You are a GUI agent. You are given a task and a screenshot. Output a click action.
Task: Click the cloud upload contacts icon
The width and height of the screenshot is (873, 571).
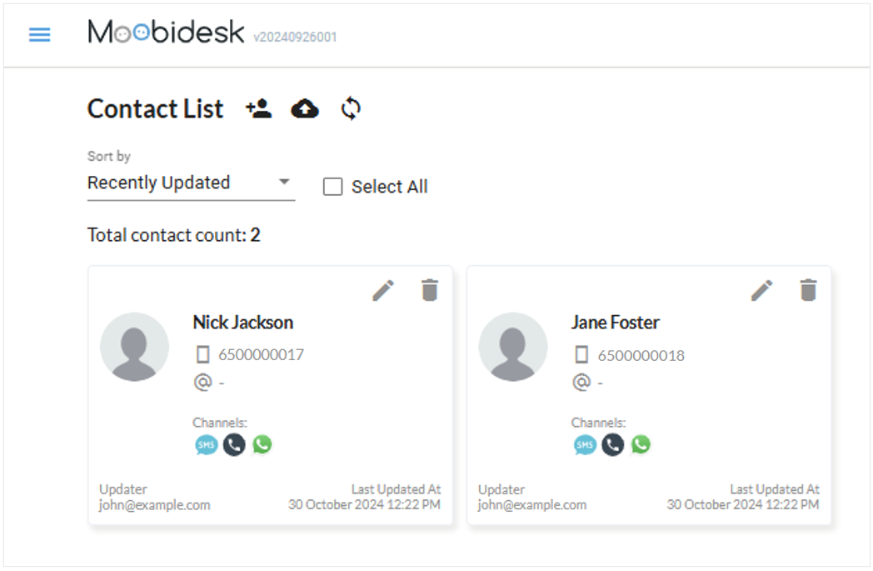tap(305, 109)
